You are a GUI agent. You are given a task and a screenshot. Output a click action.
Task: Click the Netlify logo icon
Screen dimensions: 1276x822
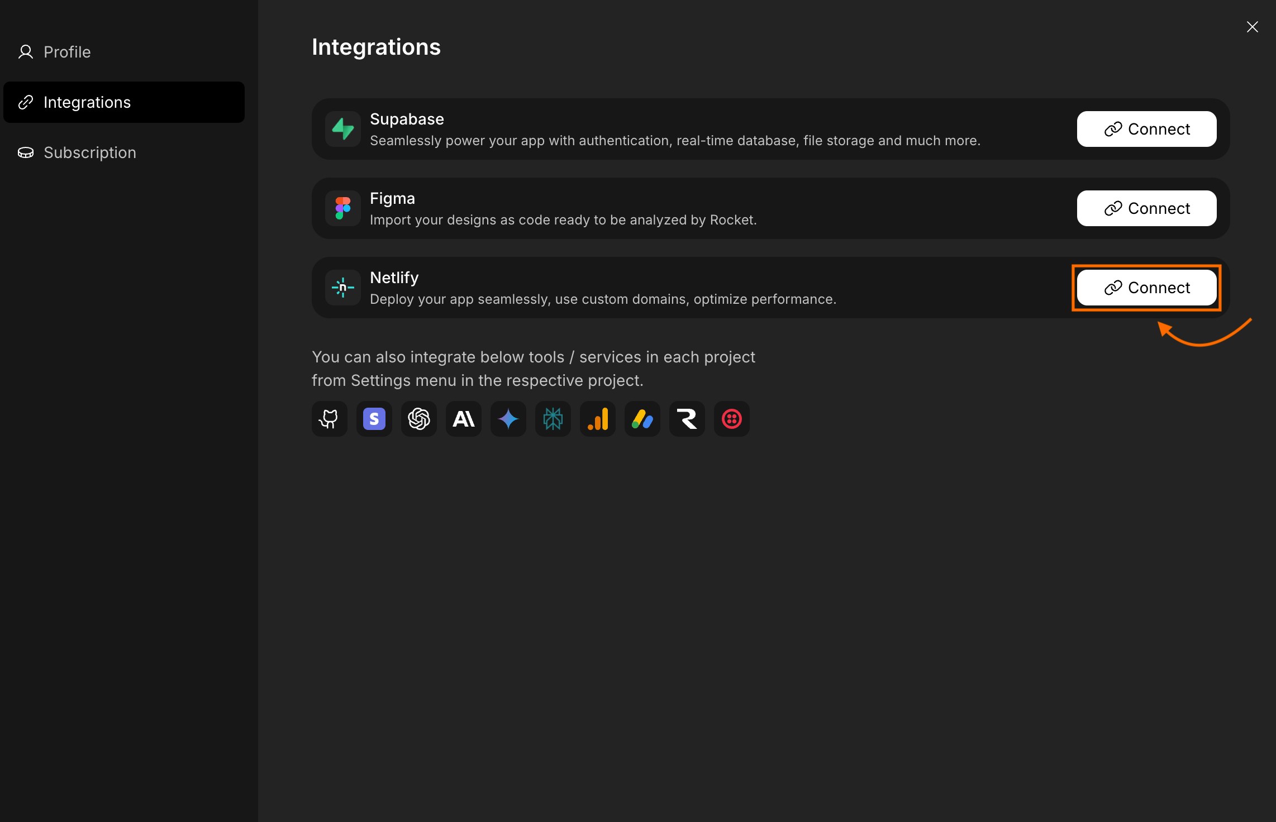[342, 288]
